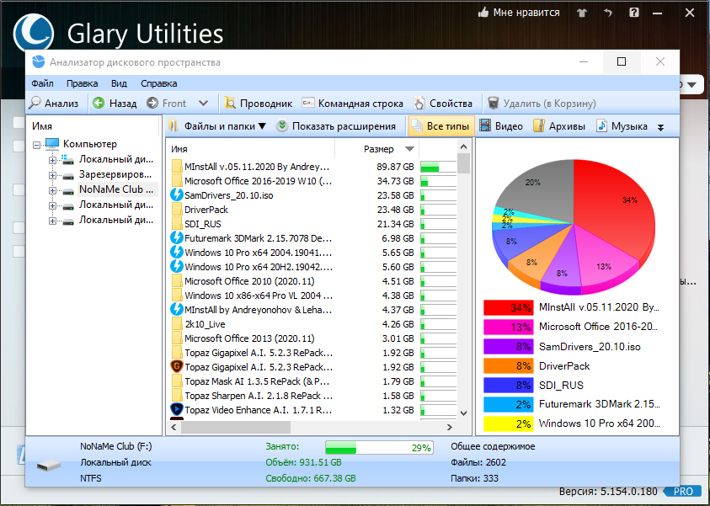
Task: Click the vertical scrollbar down arrow
Action: coord(463,413)
